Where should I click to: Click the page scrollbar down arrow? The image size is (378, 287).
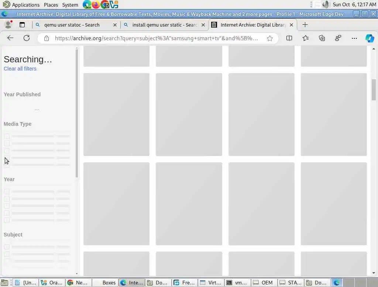pos(374,273)
